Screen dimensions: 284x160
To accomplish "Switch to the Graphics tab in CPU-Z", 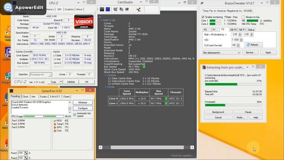I will 69,9.
